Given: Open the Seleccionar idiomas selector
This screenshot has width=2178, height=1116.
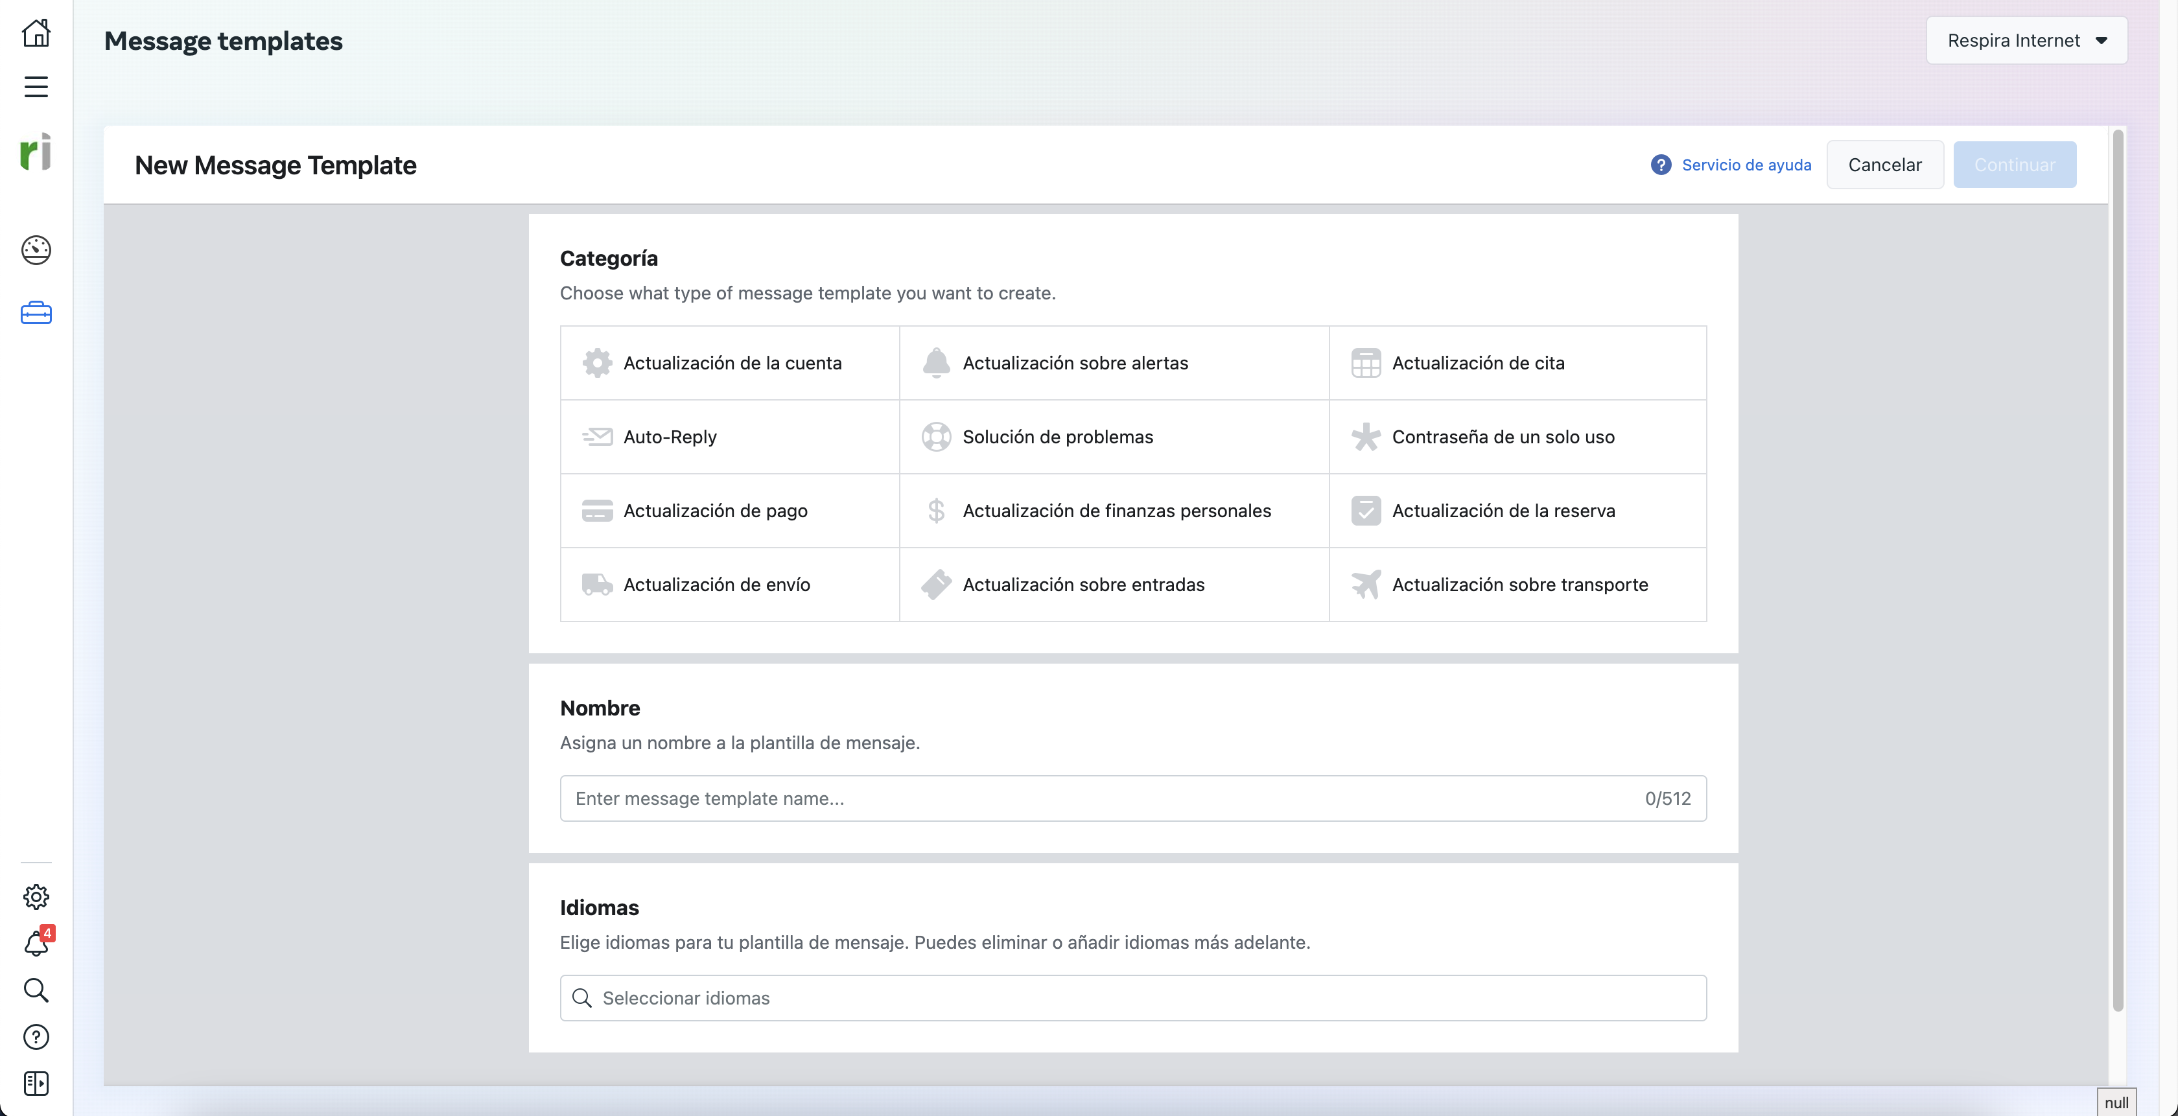Looking at the screenshot, I should 1132,997.
